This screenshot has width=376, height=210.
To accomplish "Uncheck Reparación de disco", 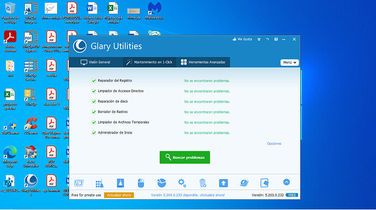I will pos(94,101).
